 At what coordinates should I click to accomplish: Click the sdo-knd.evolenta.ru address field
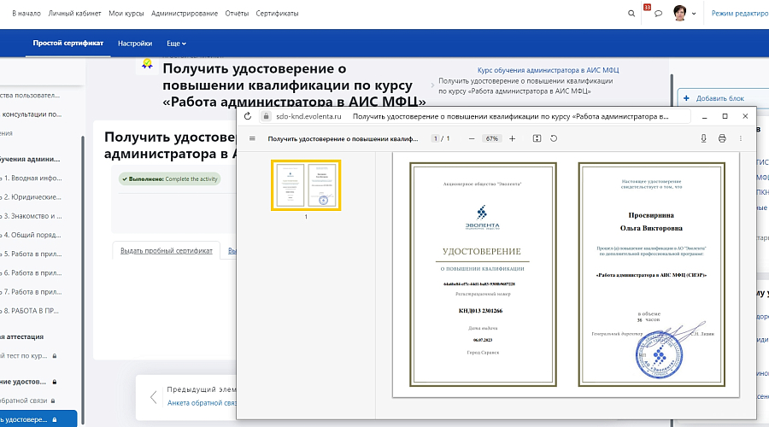click(x=308, y=116)
